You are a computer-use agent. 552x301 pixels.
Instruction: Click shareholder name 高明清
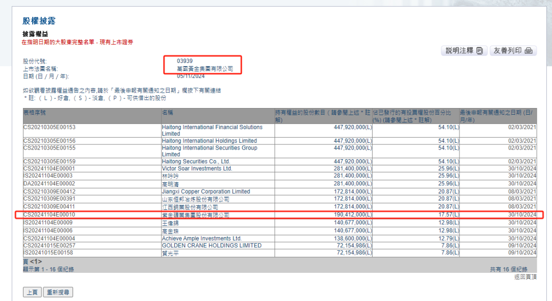click(x=170, y=184)
